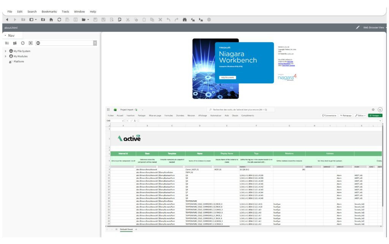The width and height of the screenshot is (389, 244).
Task: Click the Refresh icon in the main toolbar
Action: (59, 19)
